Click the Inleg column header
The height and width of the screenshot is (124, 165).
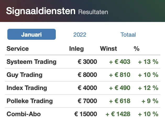[x=76, y=49]
